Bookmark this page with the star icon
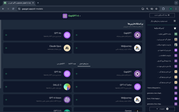 [x=156, y=9]
